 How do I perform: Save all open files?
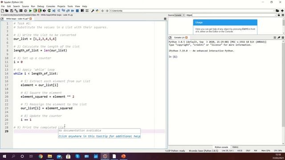[x=16, y=11]
